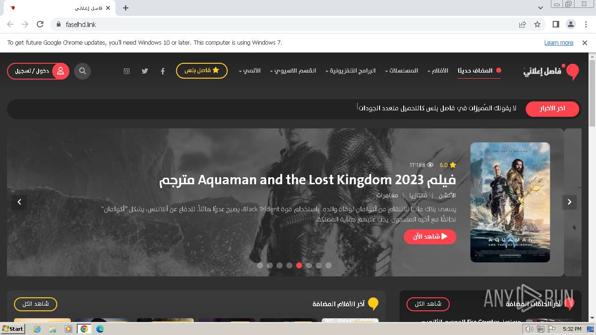Expand the المسلسلات dropdown menu
Viewport: 596px width, 335px height.
click(401, 71)
